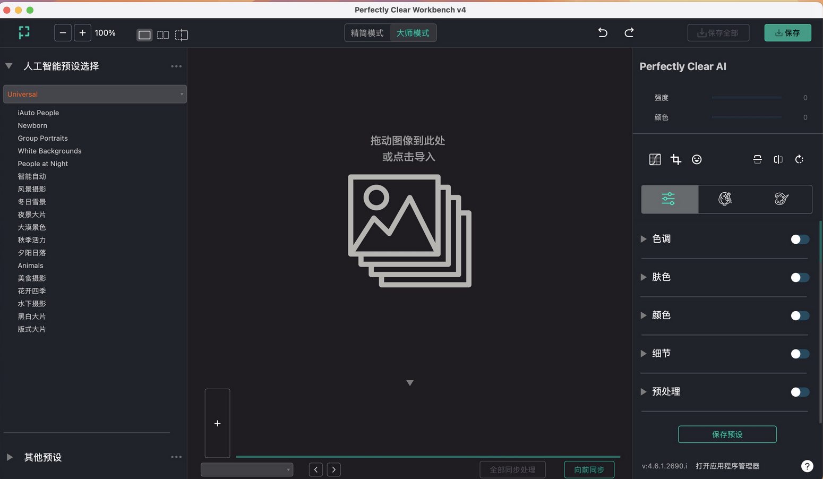Viewport: 823px width, 479px height.
Task: Open options for 人工智能预设选择 panel
Action: coord(176,66)
